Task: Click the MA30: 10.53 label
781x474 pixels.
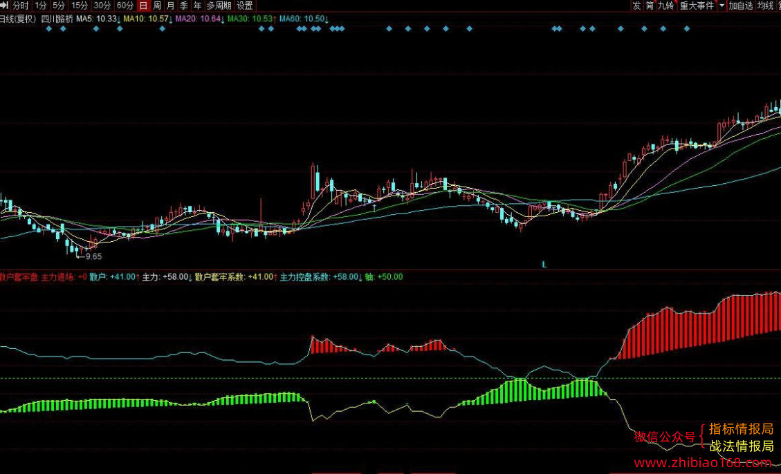Action: [x=252, y=19]
